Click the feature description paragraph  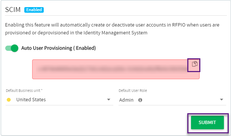coord(112,29)
